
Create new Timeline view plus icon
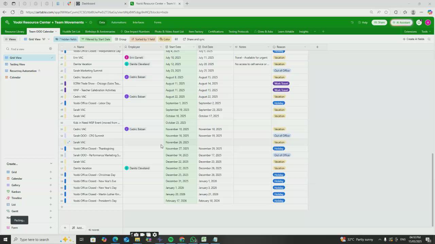tap(51, 198)
